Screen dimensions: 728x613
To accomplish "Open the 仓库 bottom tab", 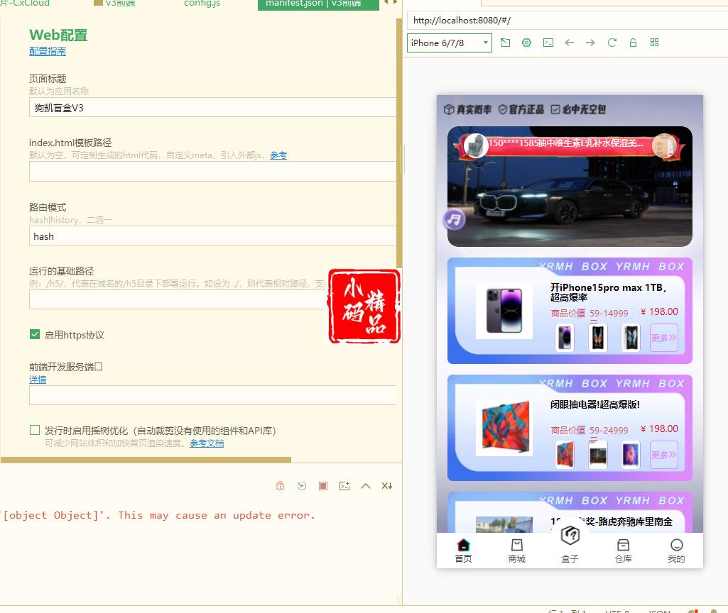I will [623, 551].
